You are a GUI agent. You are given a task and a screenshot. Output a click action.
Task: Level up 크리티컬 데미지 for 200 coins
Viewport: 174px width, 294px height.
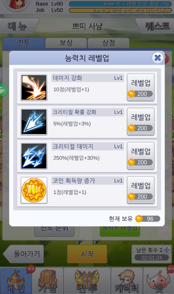(141, 156)
